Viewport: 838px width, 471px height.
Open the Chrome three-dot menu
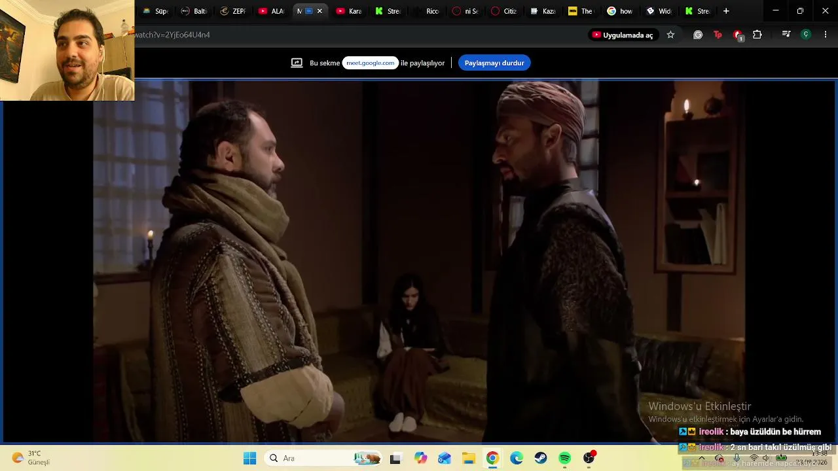click(826, 35)
